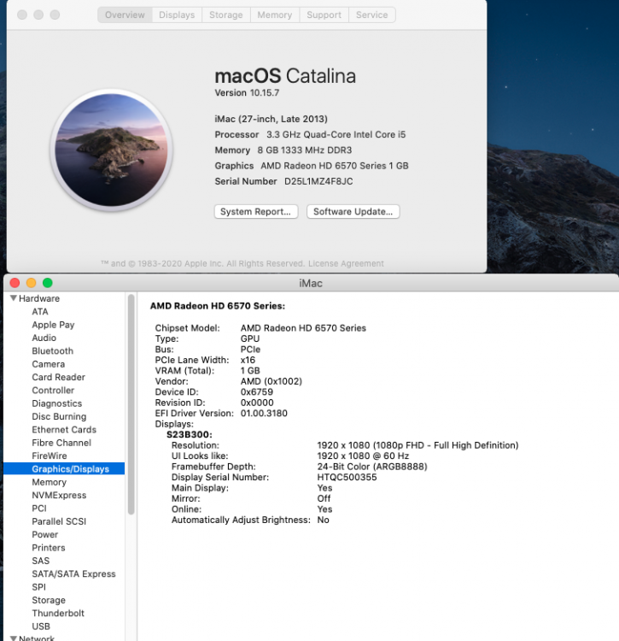Click the iMac (27-inch, Late 2013) text
Screen dimensions: 619x641
point(272,119)
